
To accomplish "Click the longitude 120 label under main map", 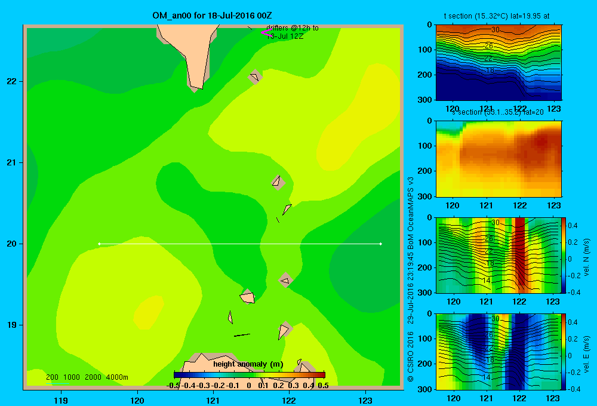I will 137,400.
